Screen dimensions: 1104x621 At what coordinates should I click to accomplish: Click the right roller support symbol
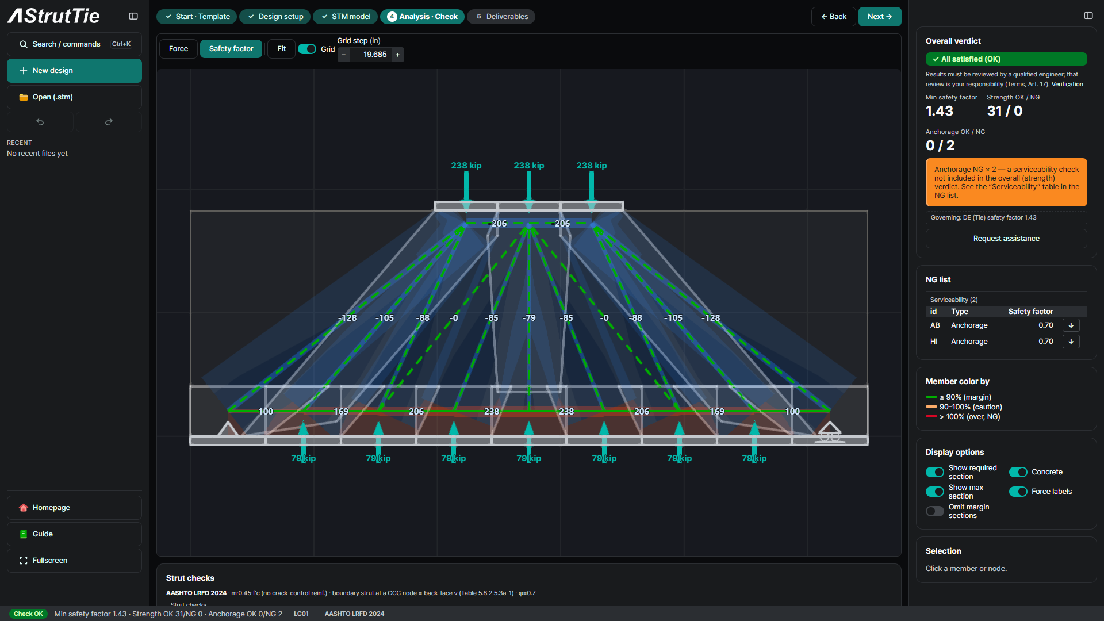click(830, 432)
